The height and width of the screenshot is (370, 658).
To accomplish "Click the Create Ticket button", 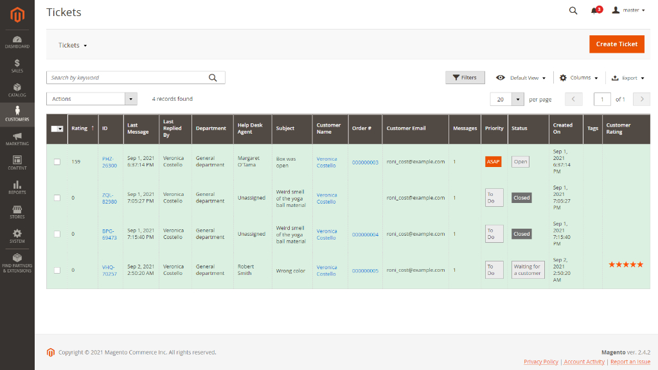I will tap(616, 44).
